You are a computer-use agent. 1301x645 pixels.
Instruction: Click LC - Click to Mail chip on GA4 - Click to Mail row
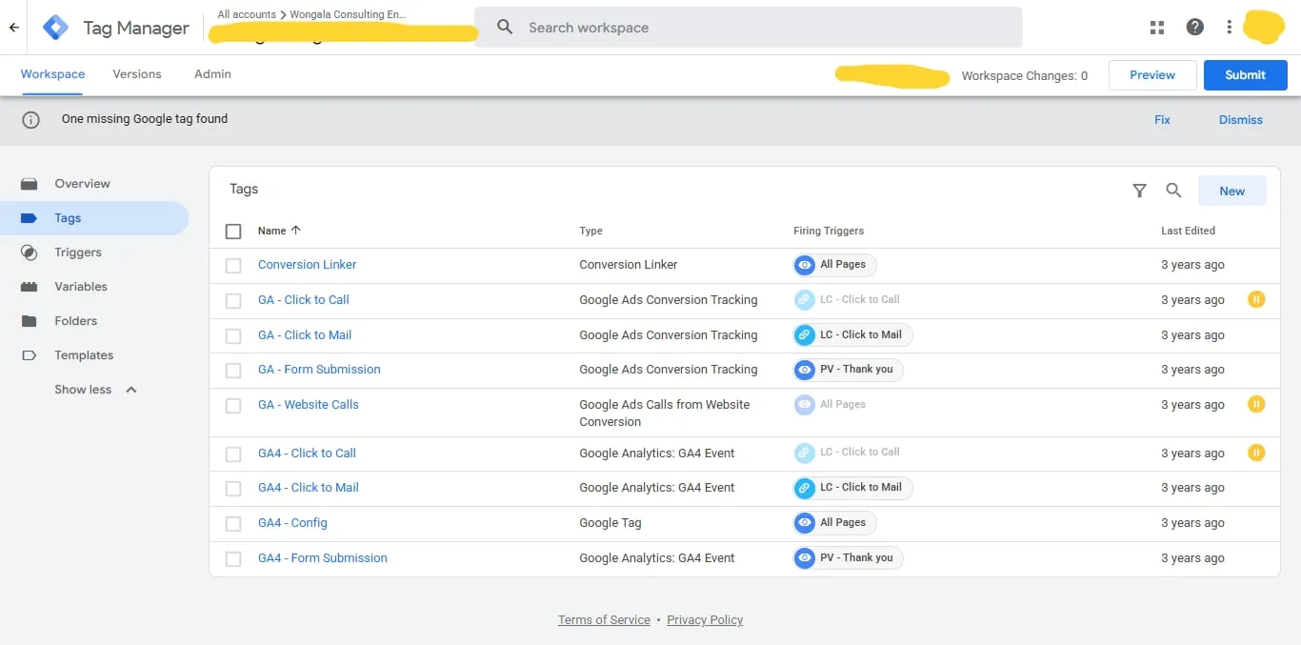point(852,488)
